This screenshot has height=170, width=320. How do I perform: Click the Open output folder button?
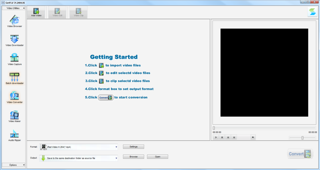158,157
